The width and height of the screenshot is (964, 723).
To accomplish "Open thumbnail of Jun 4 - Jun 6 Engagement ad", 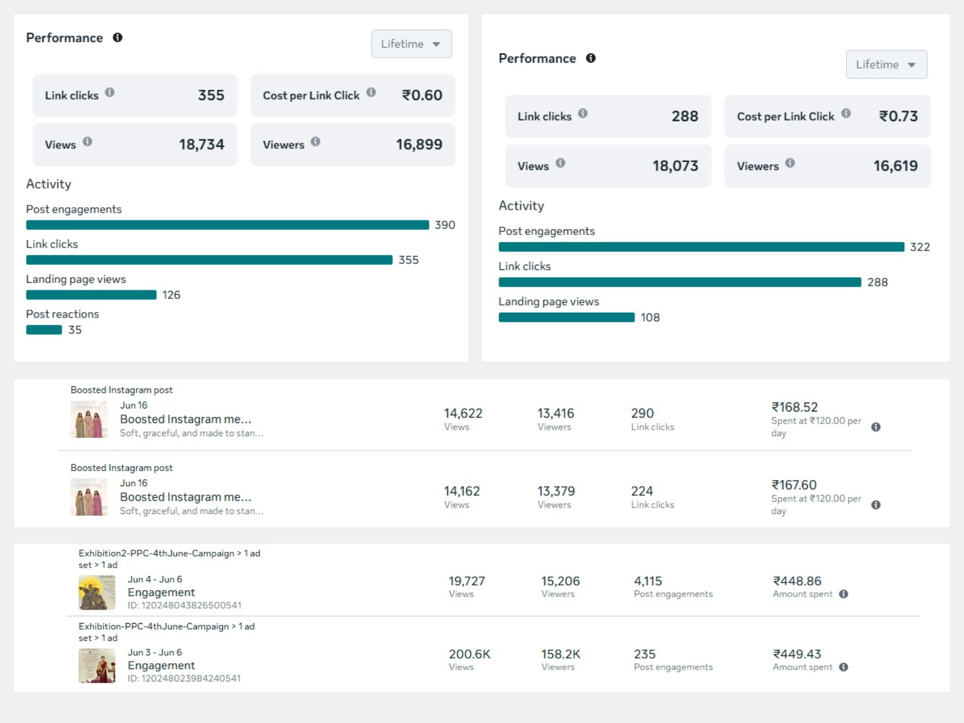I will pos(97,592).
